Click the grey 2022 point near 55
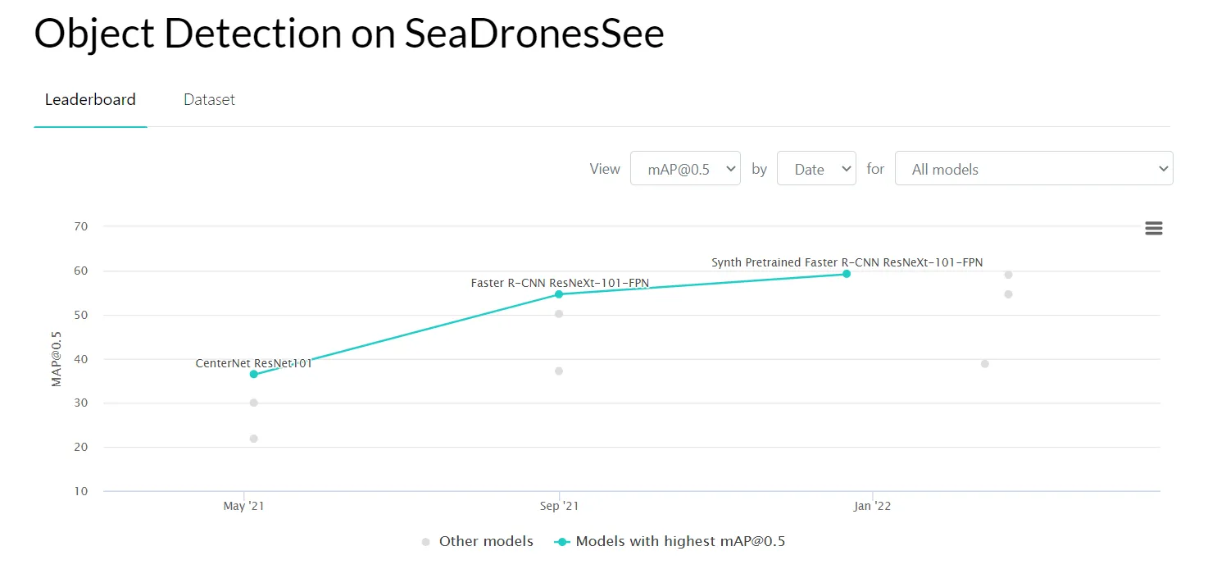The image size is (1217, 569). tap(1009, 294)
